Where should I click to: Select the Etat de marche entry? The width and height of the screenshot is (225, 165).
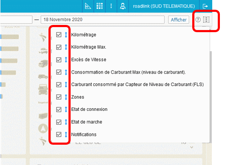pyautogui.click(x=87, y=122)
